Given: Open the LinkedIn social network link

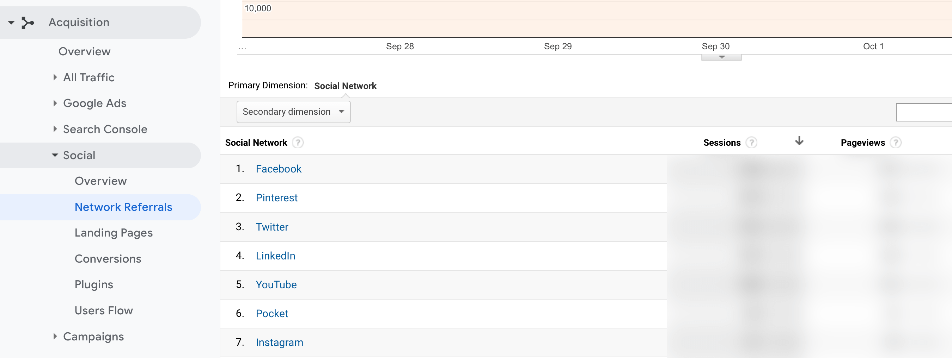Looking at the screenshot, I should 275,256.
